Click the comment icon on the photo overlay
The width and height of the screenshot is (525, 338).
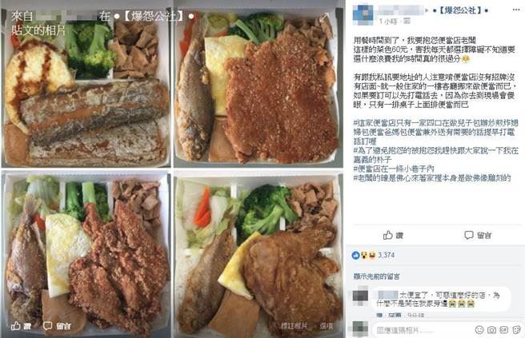[47, 326]
